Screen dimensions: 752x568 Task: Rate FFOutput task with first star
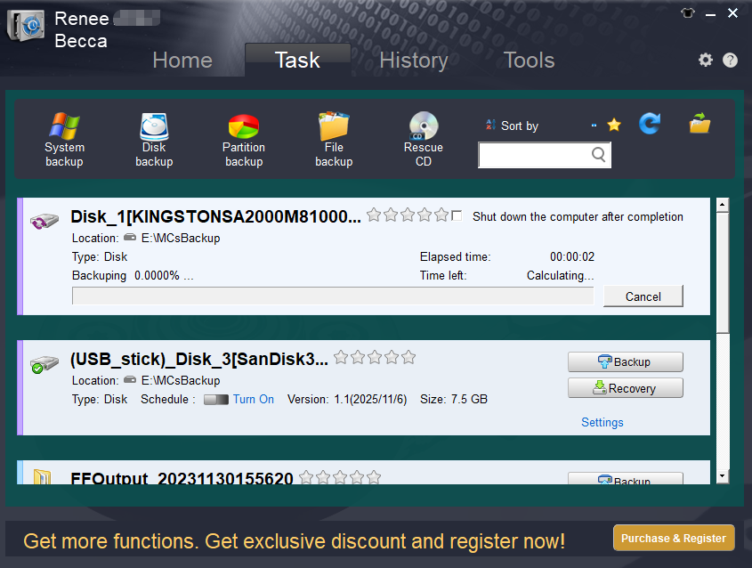coord(306,477)
